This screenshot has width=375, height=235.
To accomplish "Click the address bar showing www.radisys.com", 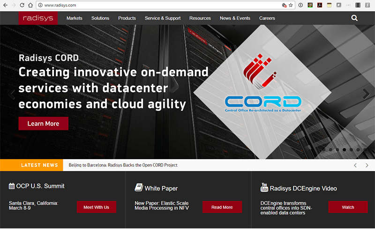I will [141, 5].
